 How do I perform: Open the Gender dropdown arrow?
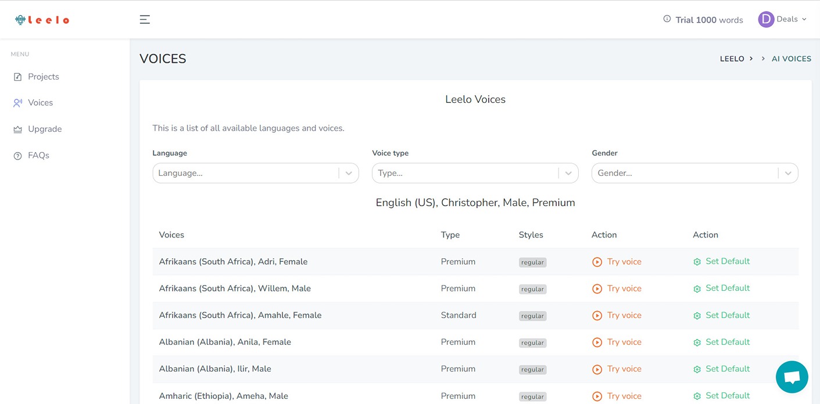coord(788,173)
